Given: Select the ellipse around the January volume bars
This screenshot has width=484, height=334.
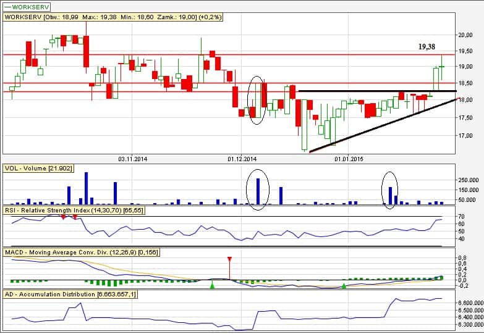Looking at the screenshot, I should [x=390, y=190].
